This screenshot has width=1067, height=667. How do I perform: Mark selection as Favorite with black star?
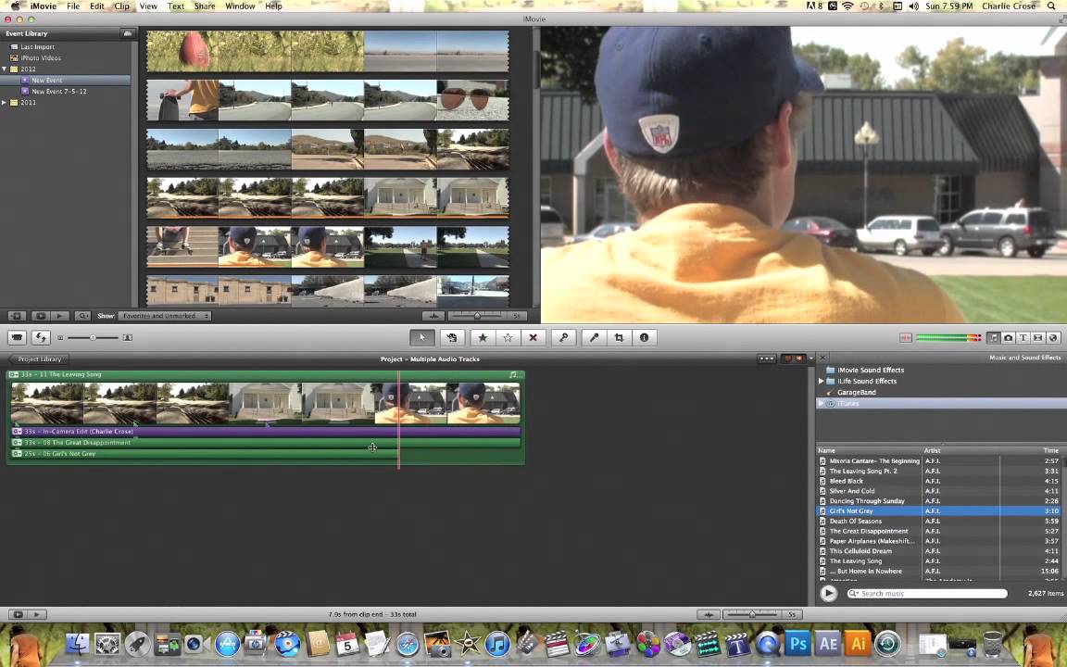483,337
